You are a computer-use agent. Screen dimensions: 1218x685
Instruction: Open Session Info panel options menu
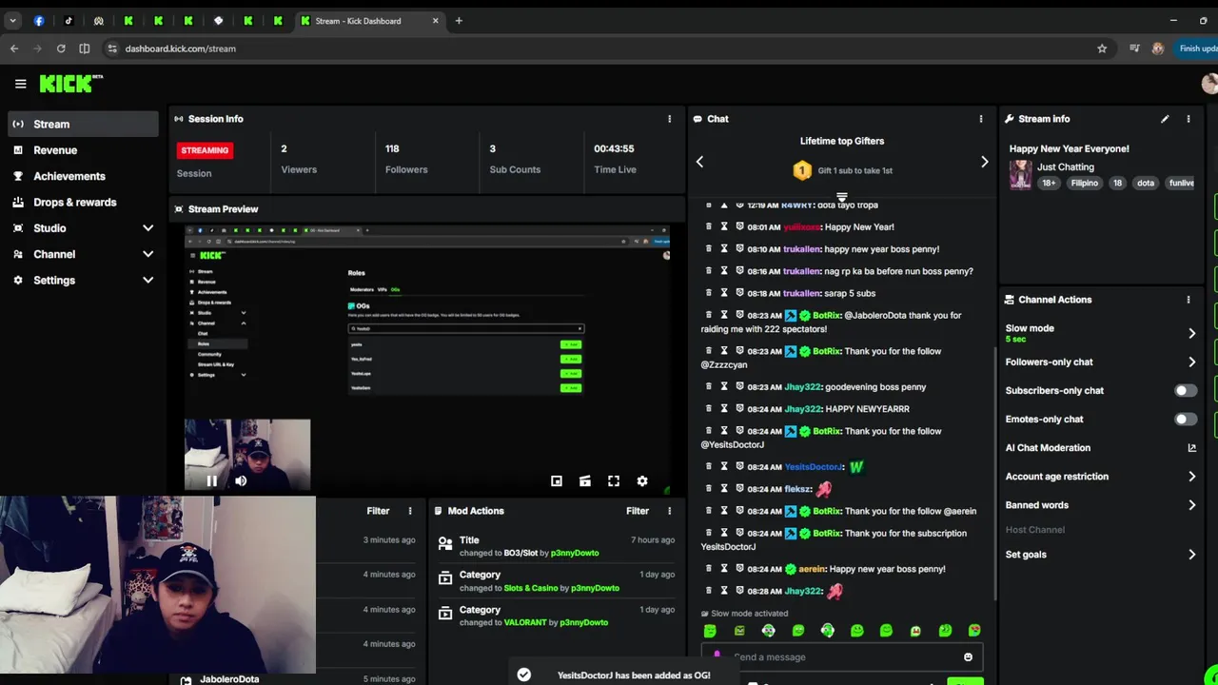[669, 119]
